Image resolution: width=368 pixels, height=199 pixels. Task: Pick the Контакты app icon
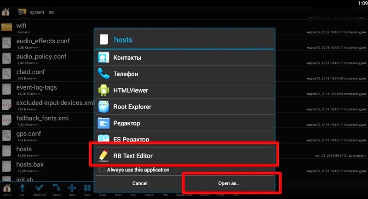coord(103,57)
